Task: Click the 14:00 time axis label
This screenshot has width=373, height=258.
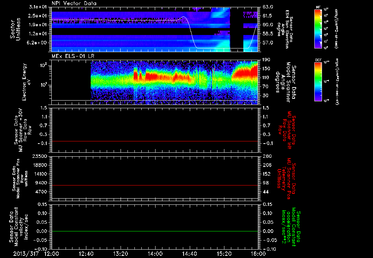Action: click(x=155, y=254)
